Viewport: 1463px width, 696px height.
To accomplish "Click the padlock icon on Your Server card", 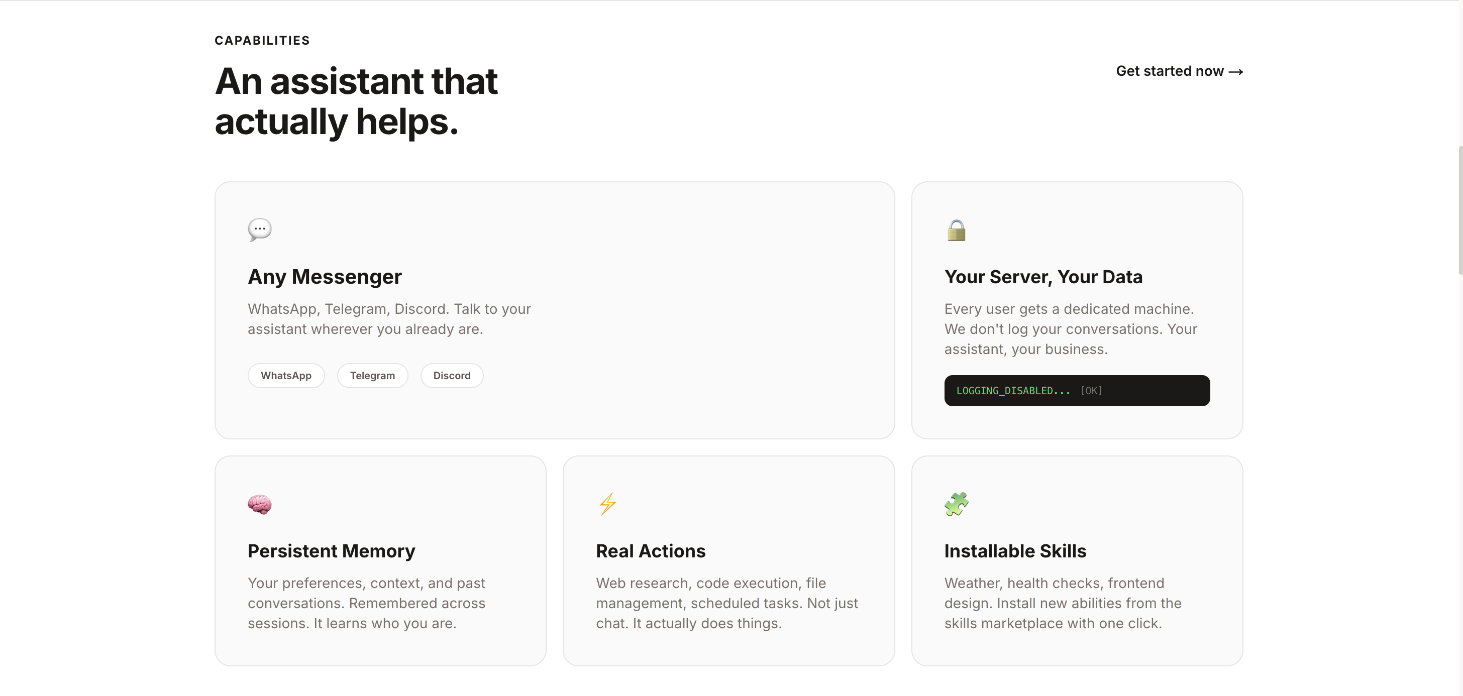I will pyautogui.click(x=957, y=230).
